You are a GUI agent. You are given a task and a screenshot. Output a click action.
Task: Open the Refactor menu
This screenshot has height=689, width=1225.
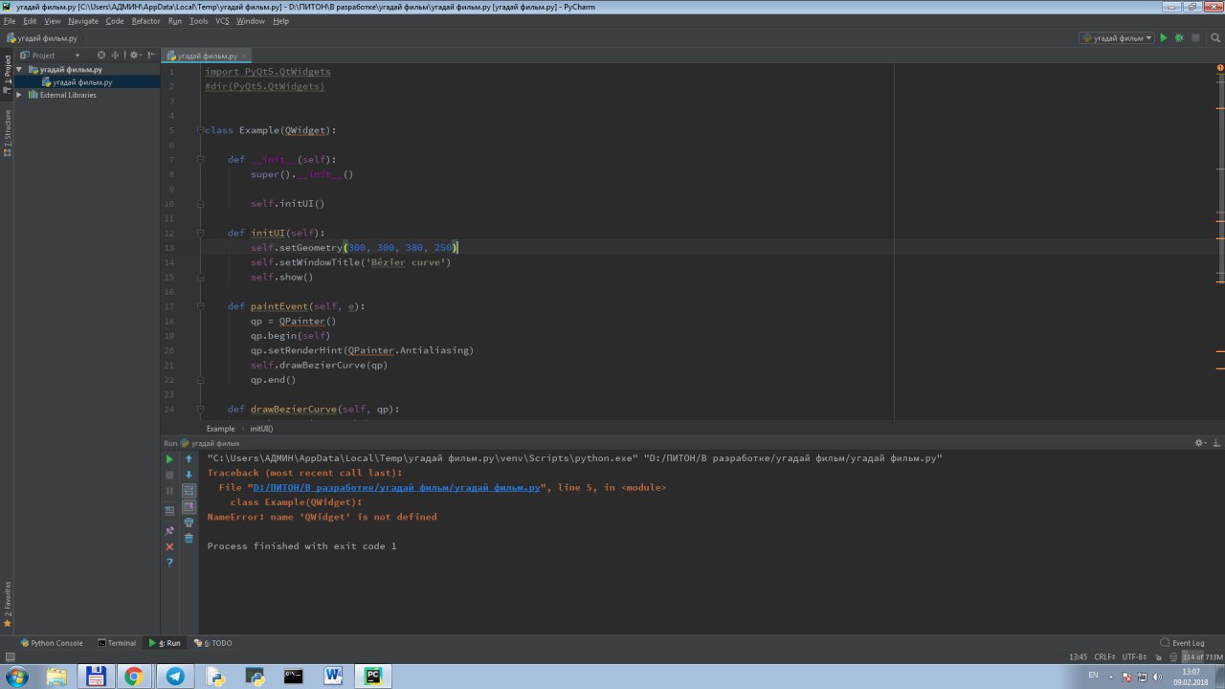pos(145,21)
